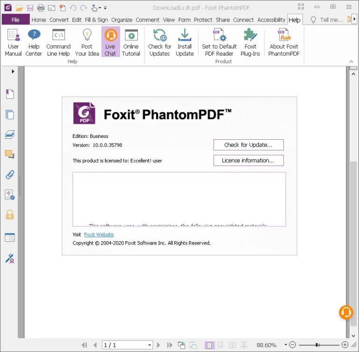Open the Bookmarks panel

pyautogui.click(x=10, y=94)
